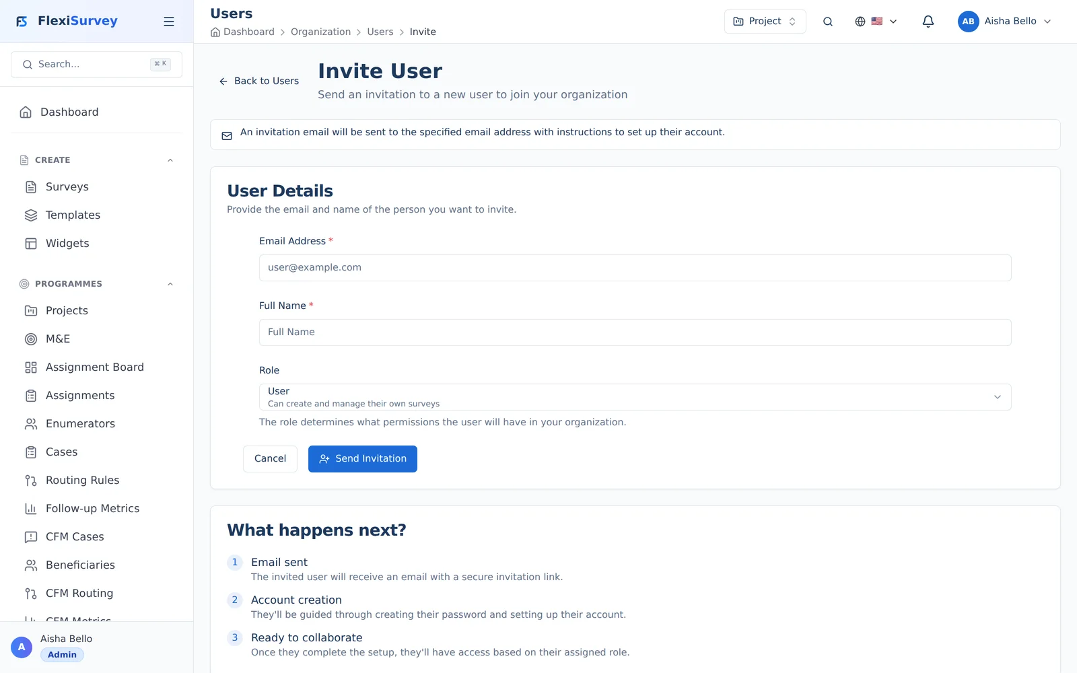Click the FlexiSurvey logo icon
Screen dimensions: 1077x673
click(x=22, y=22)
